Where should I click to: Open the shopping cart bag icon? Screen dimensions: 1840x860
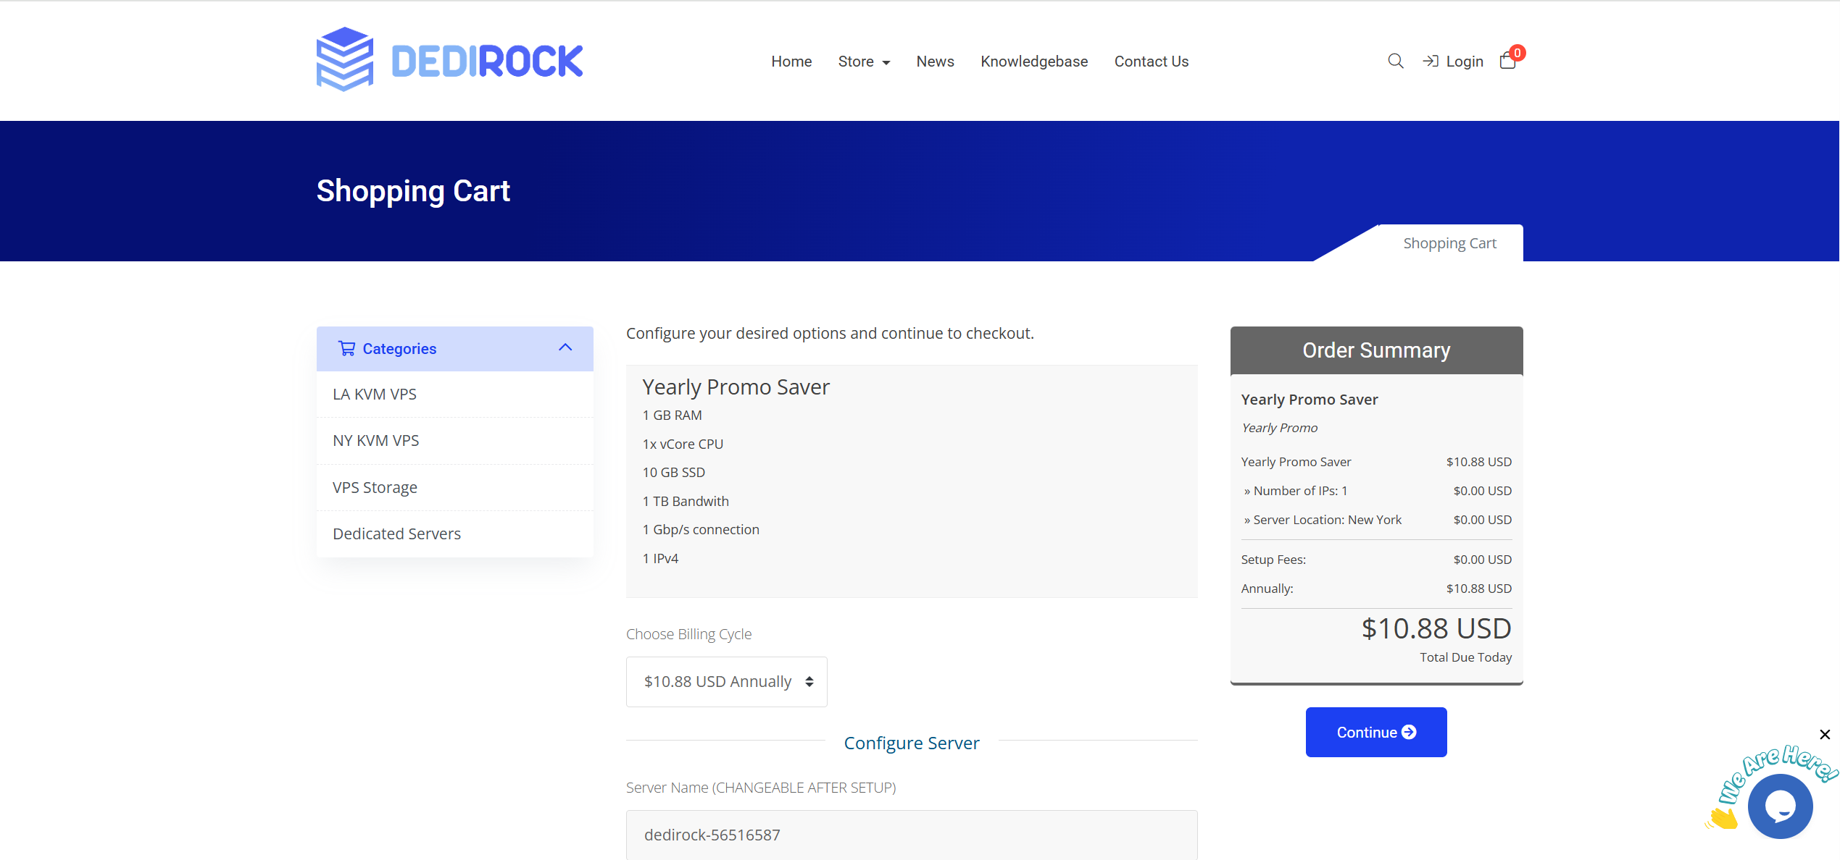click(1508, 61)
